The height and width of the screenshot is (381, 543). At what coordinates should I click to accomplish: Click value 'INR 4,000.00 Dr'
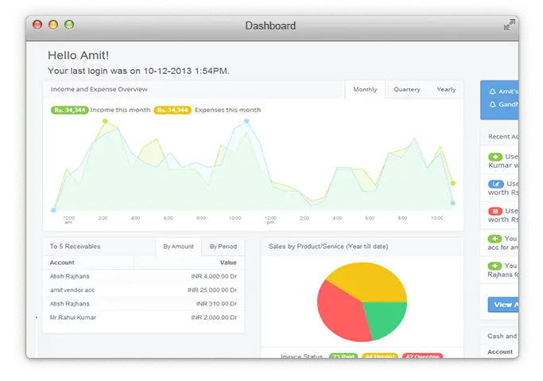coord(214,276)
